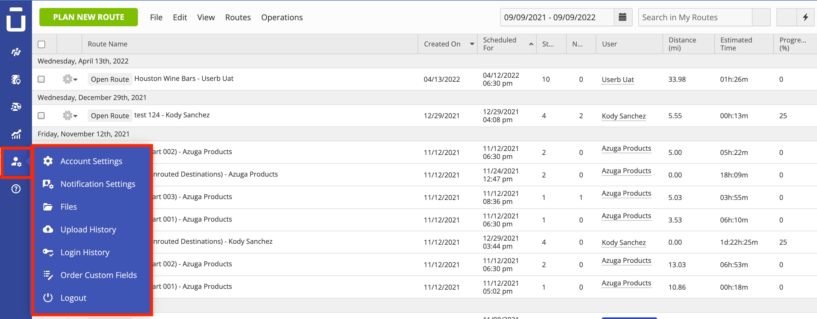Open gear dropdown for test 124 route
The width and height of the screenshot is (817, 319).
[70, 116]
